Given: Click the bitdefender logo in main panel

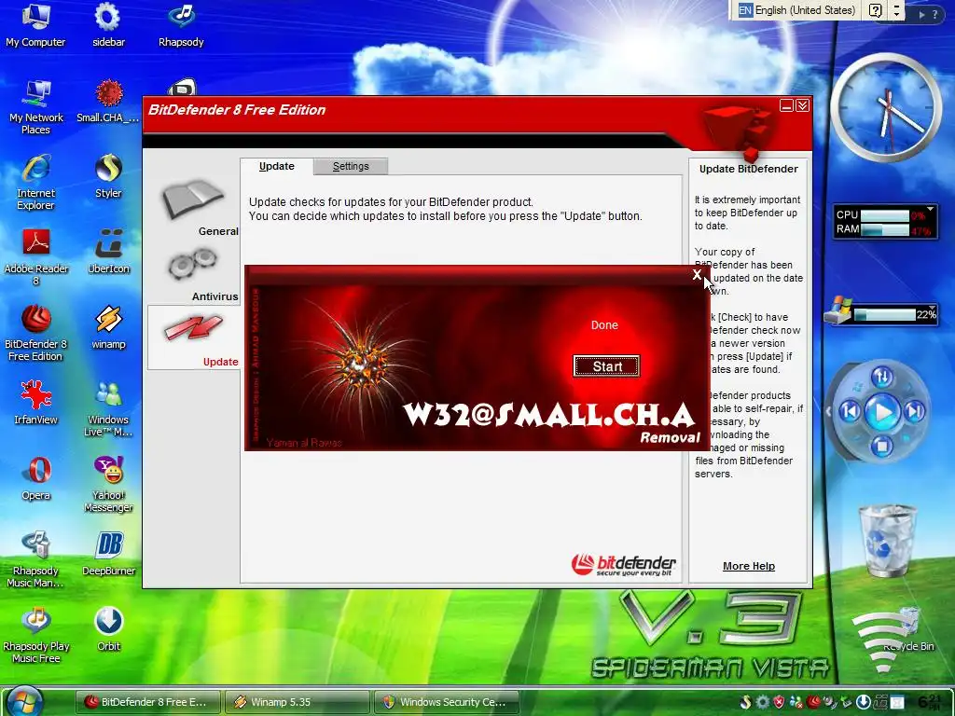Looking at the screenshot, I should [623, 564].
